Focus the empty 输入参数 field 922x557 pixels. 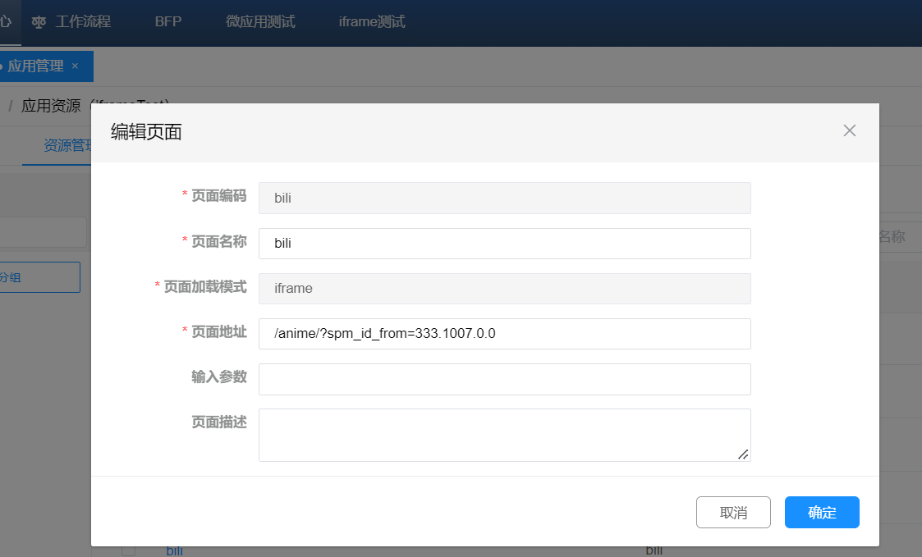[504, 379]
